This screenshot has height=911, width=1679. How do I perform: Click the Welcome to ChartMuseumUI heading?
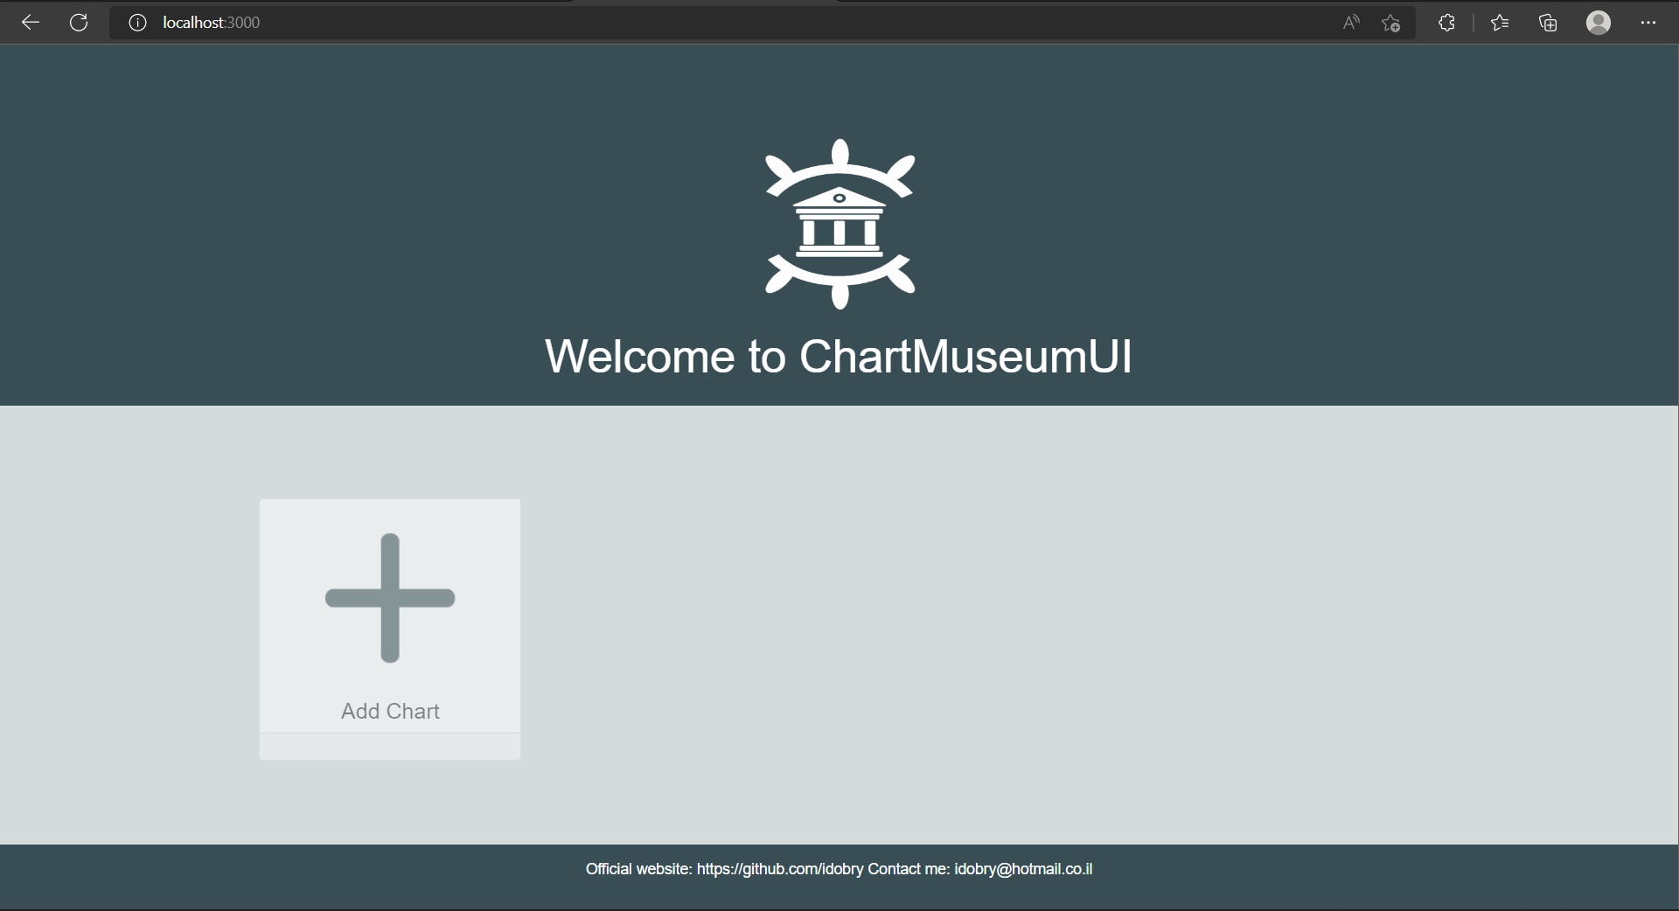[839, 357]
